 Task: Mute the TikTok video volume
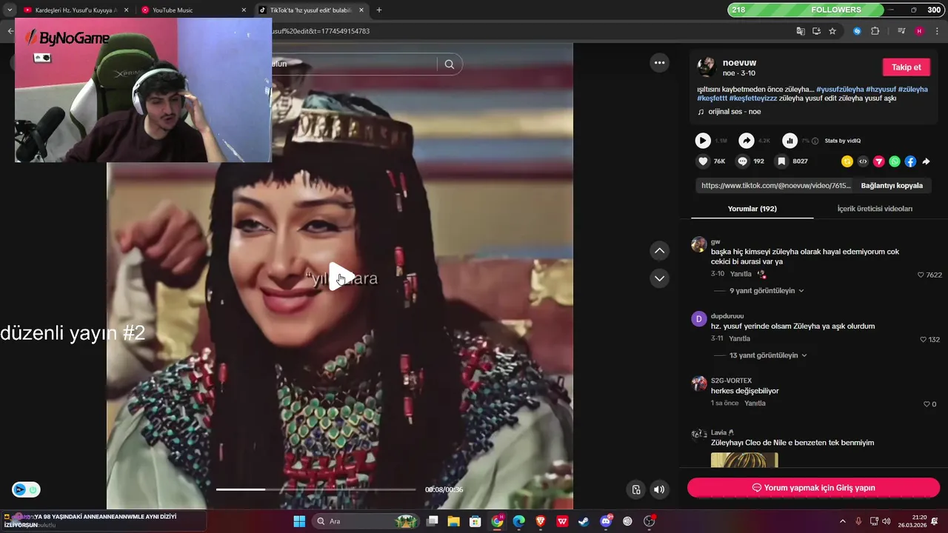658,489
